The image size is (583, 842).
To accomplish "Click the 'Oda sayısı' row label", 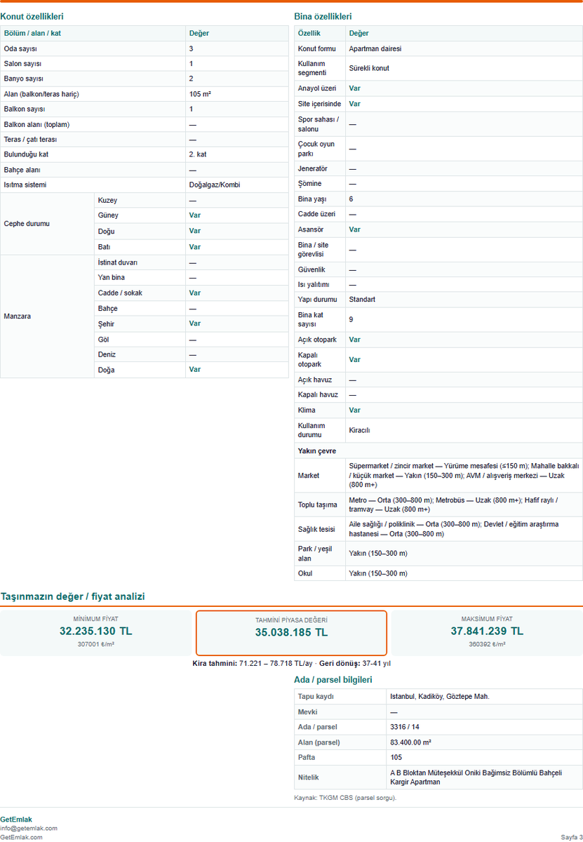I will click(x=20, y=48).
